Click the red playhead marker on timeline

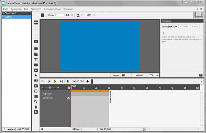click(71, 87)
